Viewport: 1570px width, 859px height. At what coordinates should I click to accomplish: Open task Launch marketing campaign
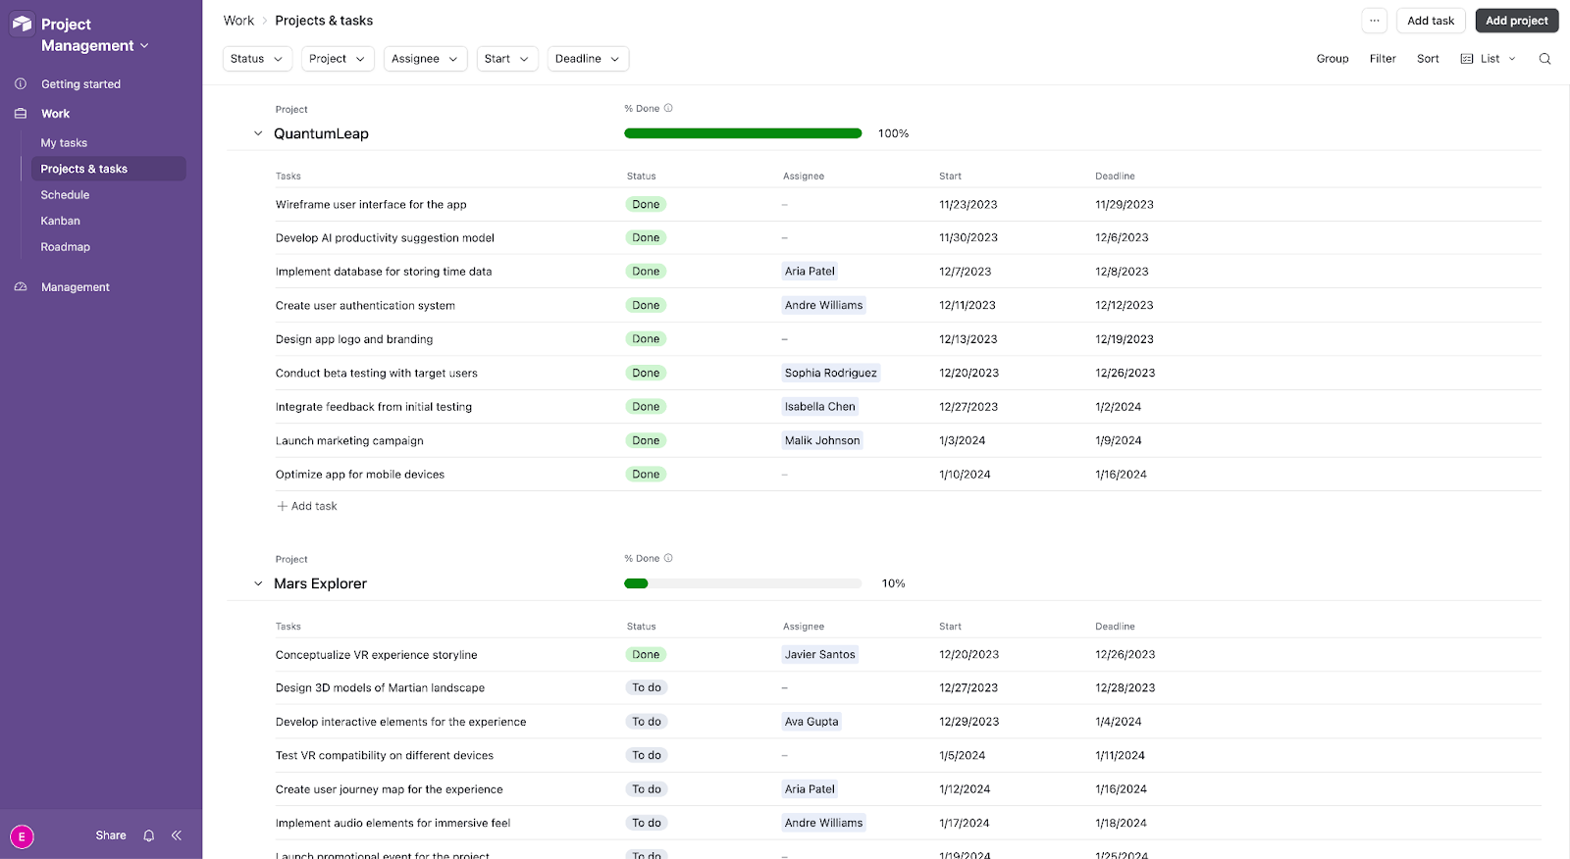point(349,441)
